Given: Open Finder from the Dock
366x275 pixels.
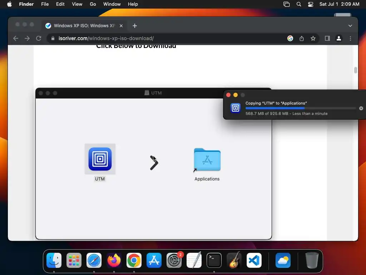Looking at the screenshot, I should pos(54,260).
